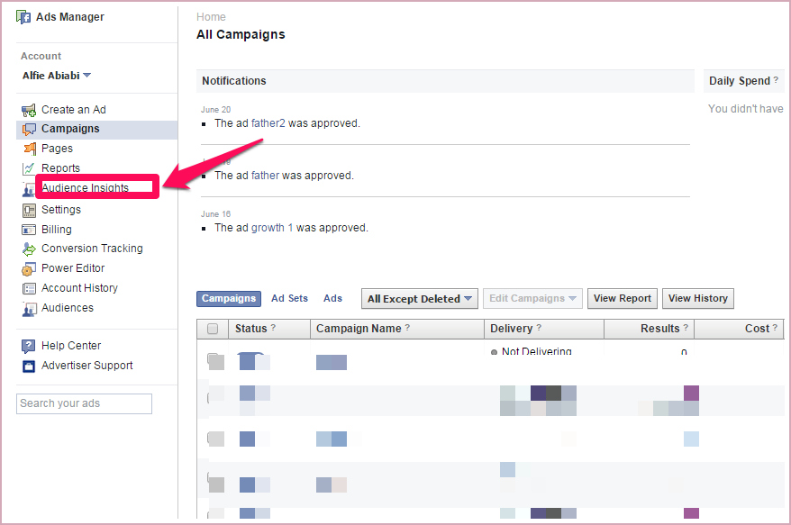Click the Help Center question mark icon
The width and height of the screenshot is (791, 525).
28,346
